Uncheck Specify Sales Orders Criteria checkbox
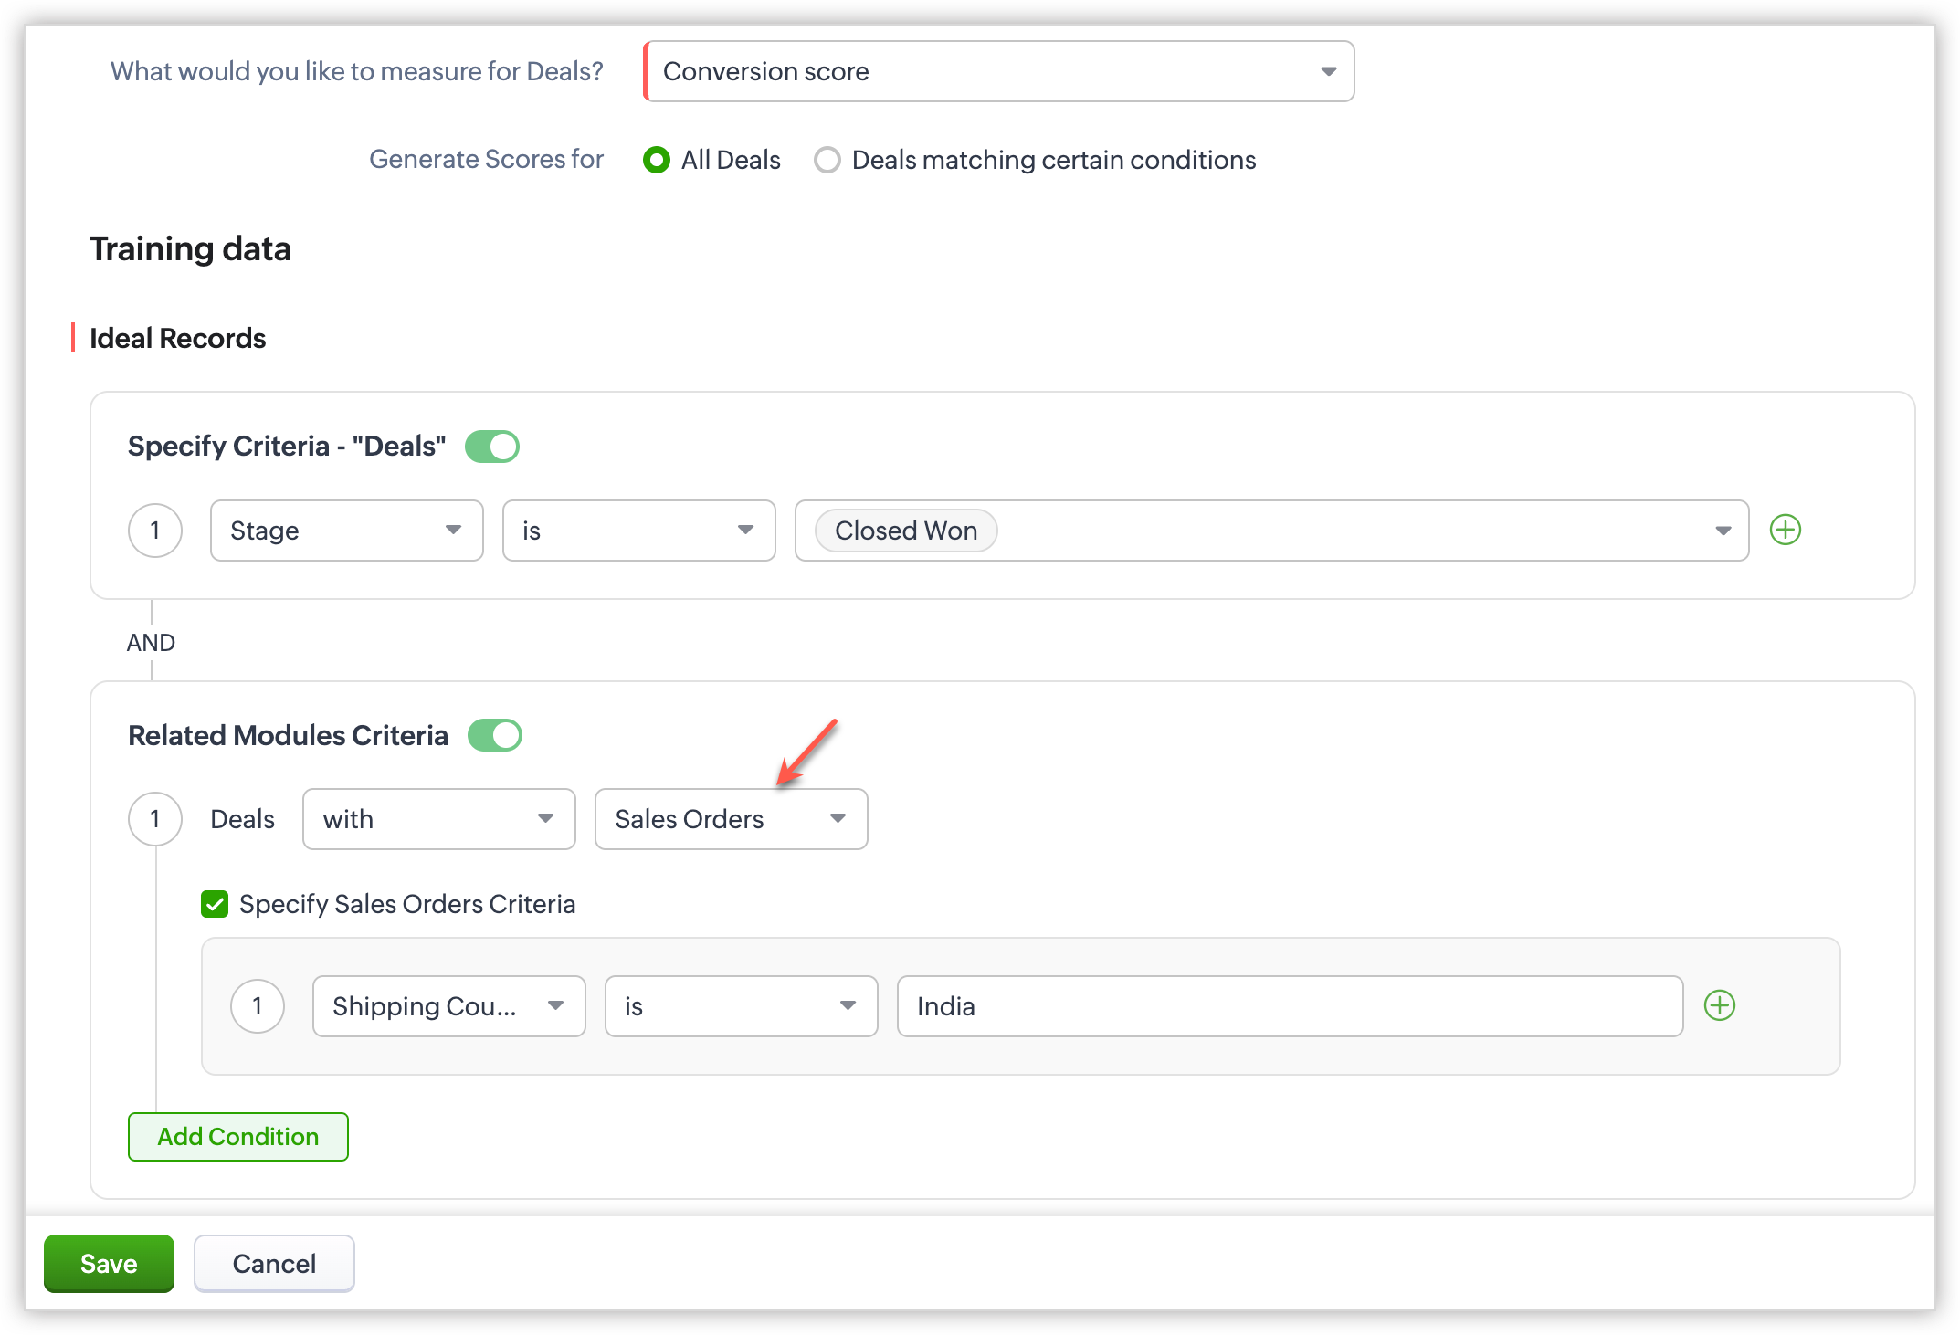This screenshot has width=1960, height=1335. click(x=215, y=904)
